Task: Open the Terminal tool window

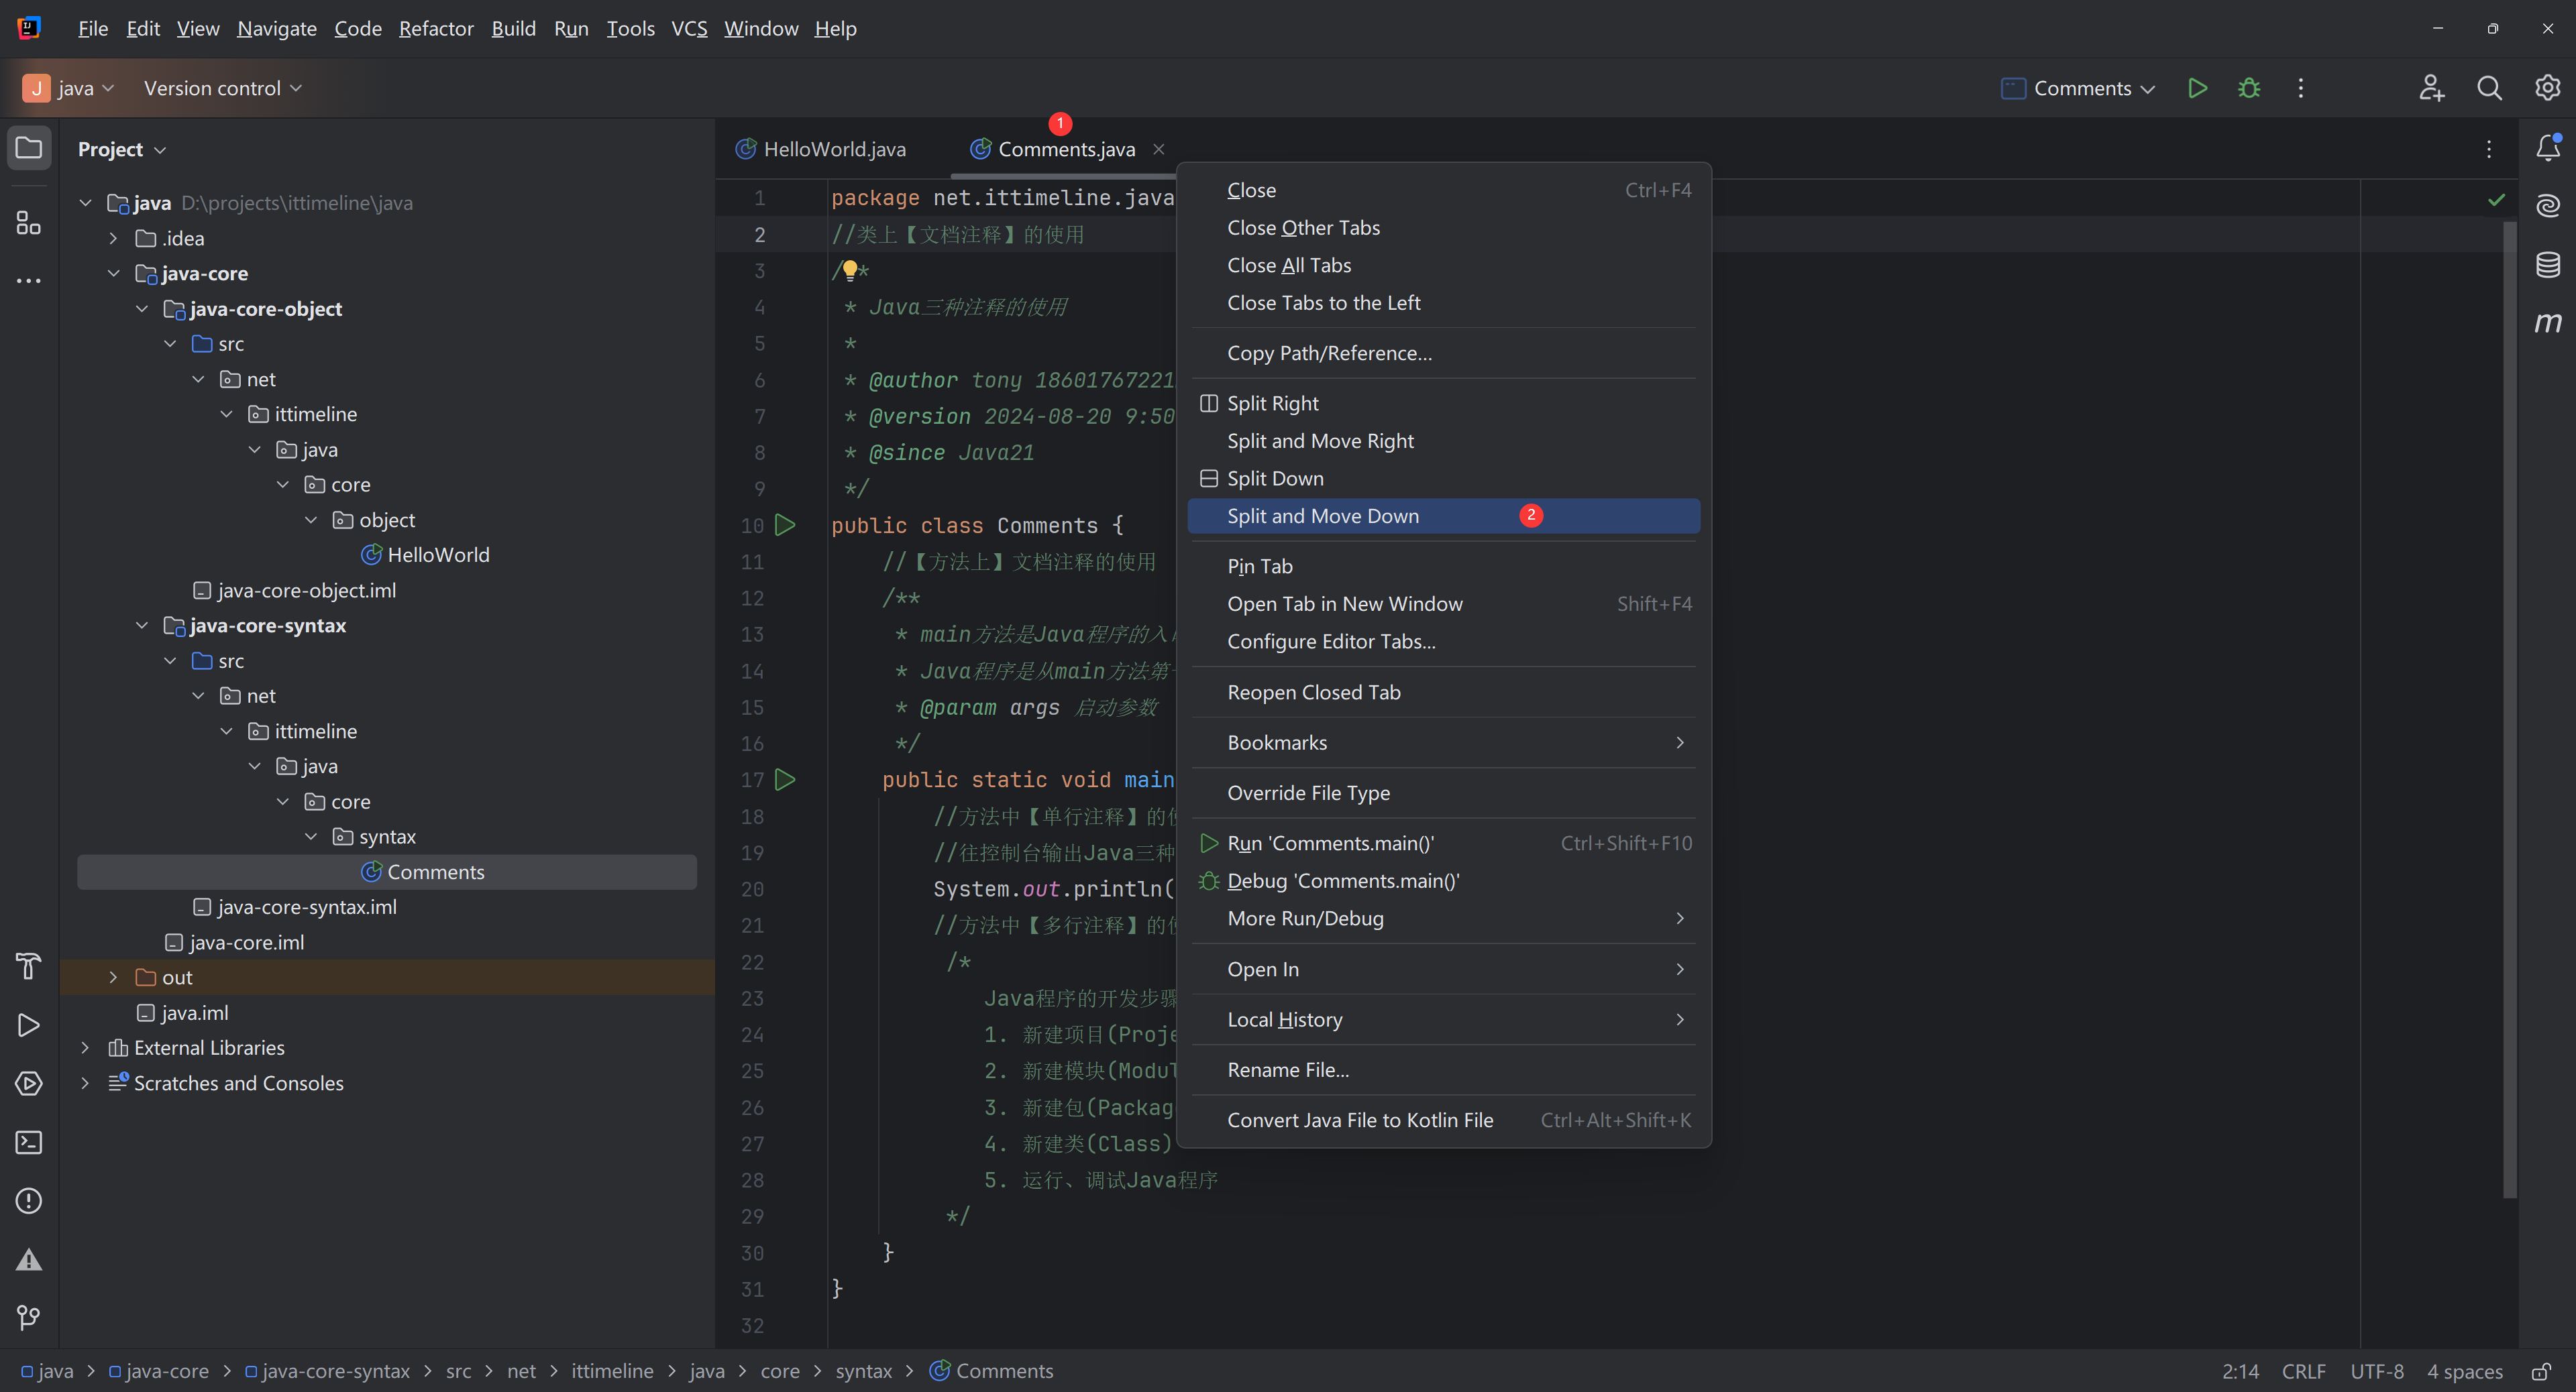Action: tap(28, 1142)
